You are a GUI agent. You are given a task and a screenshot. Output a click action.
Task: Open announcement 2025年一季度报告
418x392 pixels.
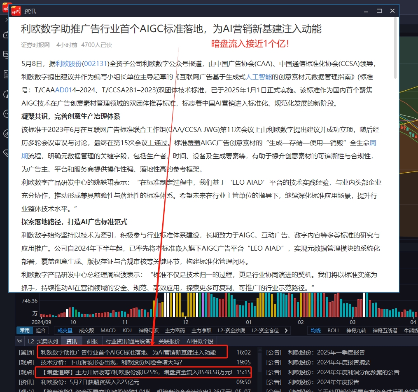326,352
